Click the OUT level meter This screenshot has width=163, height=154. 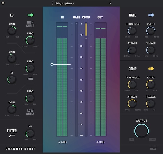pyautogui.click(x=100, y=79)
